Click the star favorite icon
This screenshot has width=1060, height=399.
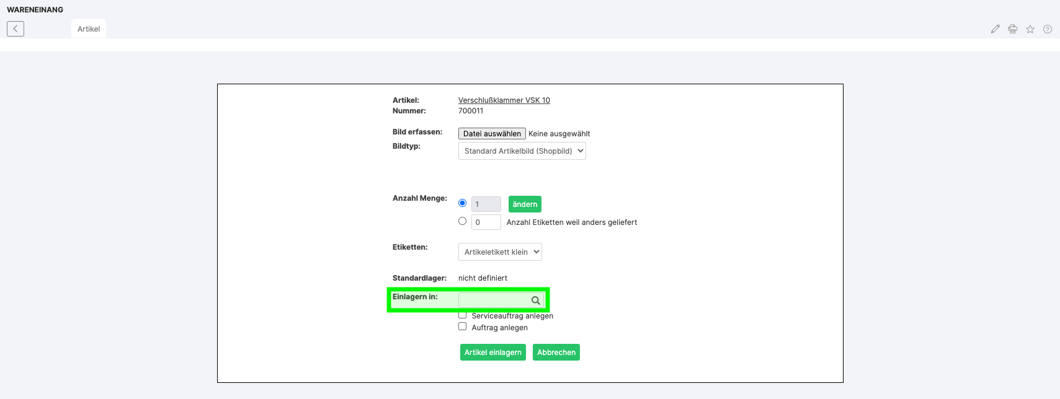1030,29
